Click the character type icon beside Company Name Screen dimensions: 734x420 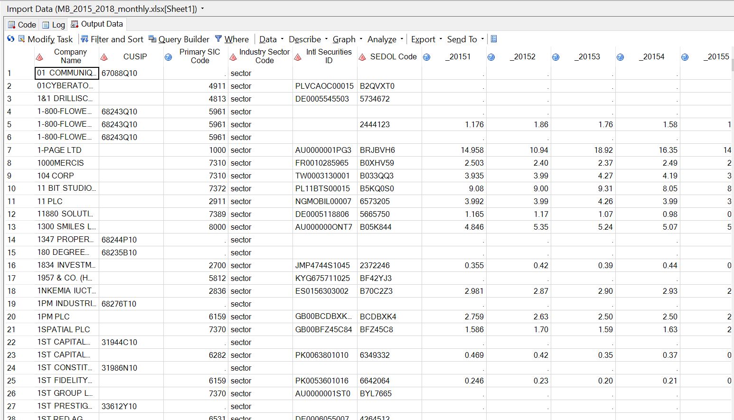(40, 57)
